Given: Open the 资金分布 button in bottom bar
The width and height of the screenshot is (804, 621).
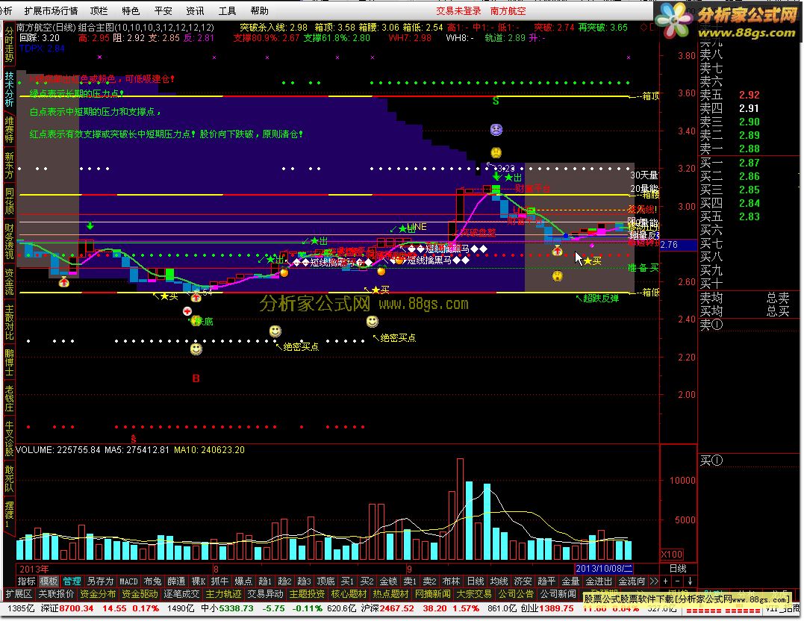Looking at the screenshot, I should click(98, 594).
